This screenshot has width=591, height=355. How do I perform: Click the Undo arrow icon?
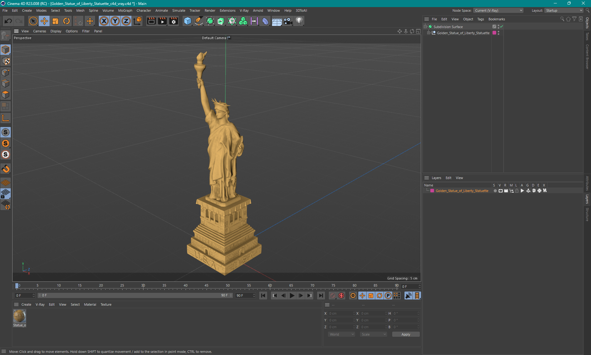click(8, 21)
